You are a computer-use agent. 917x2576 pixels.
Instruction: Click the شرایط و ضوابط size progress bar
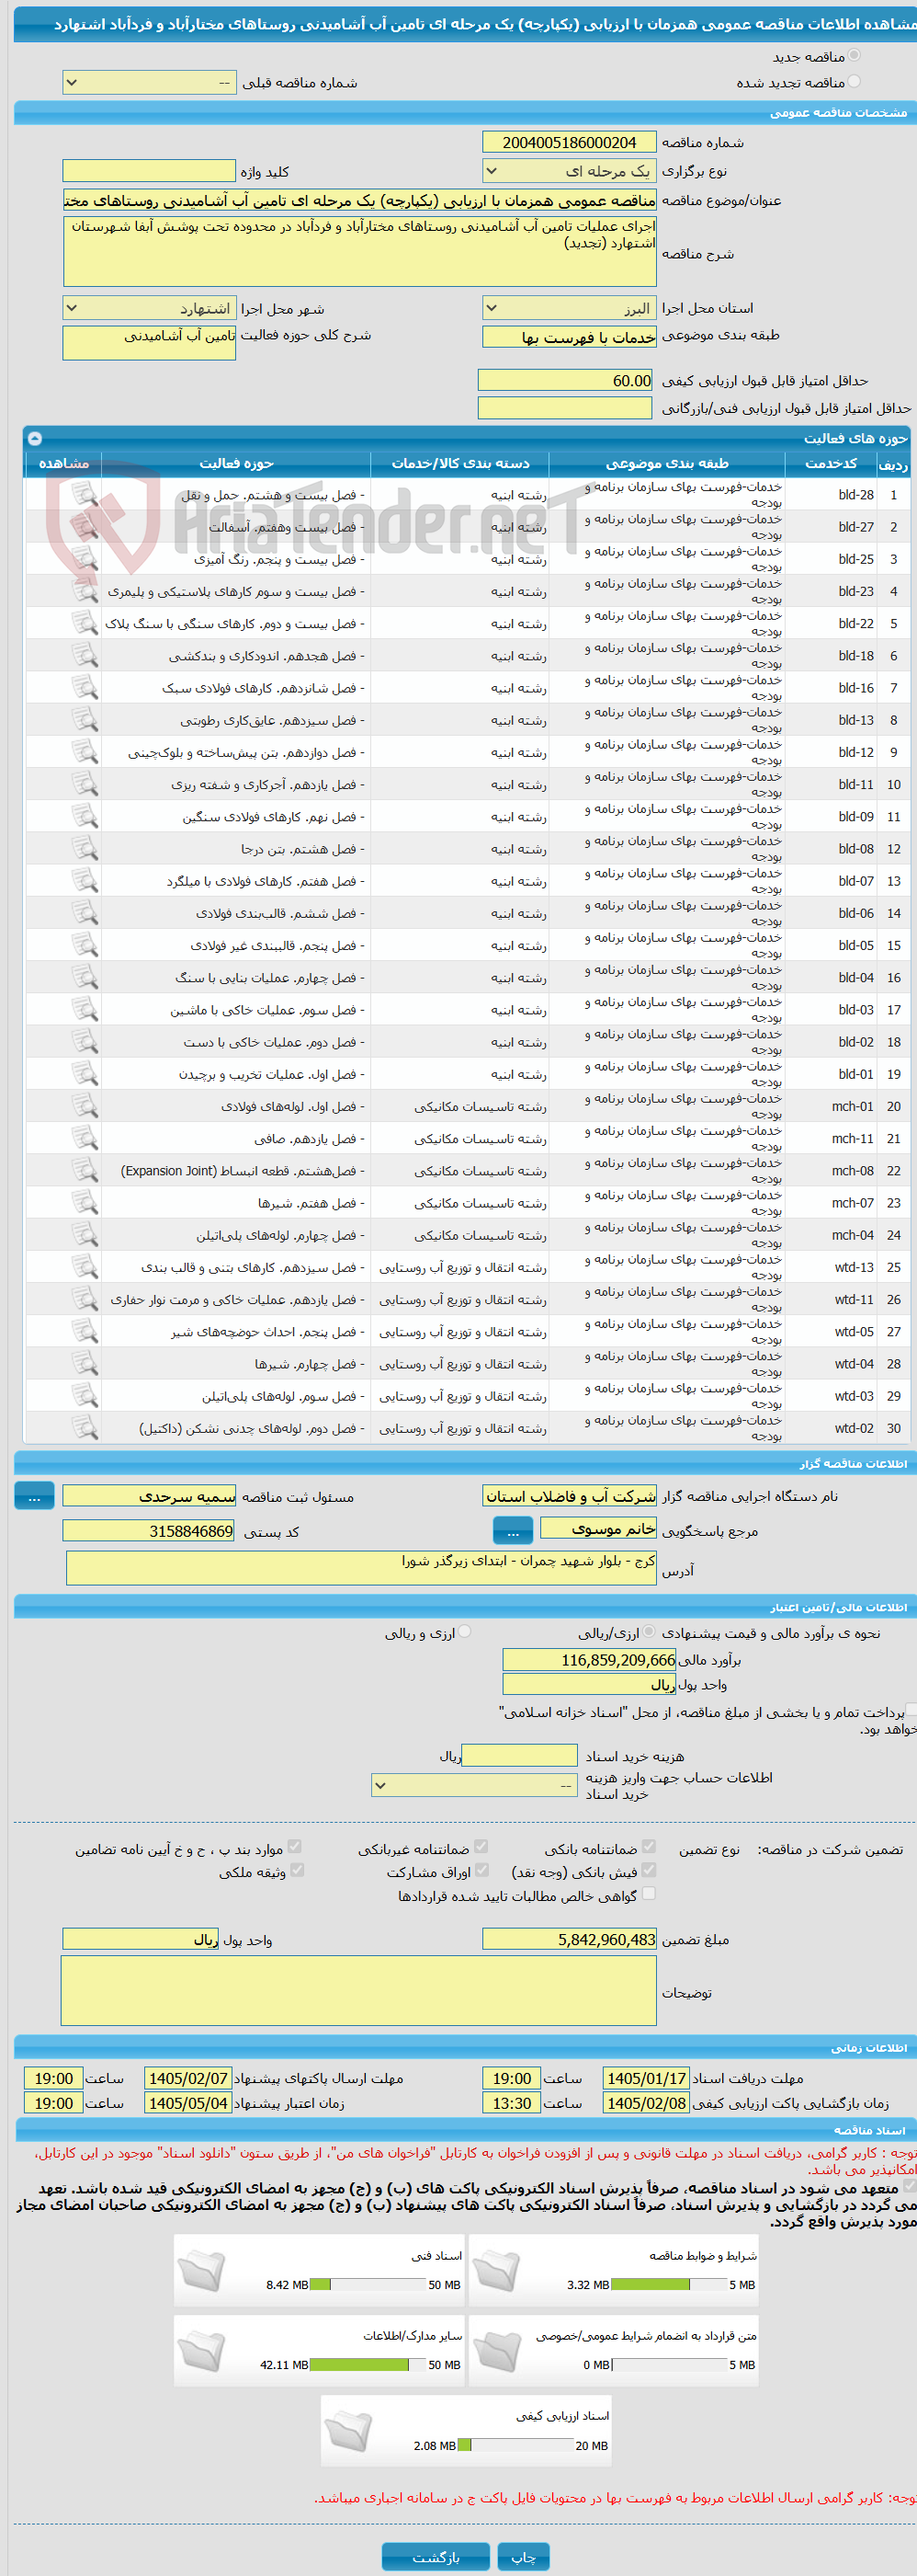[669, 2284]
